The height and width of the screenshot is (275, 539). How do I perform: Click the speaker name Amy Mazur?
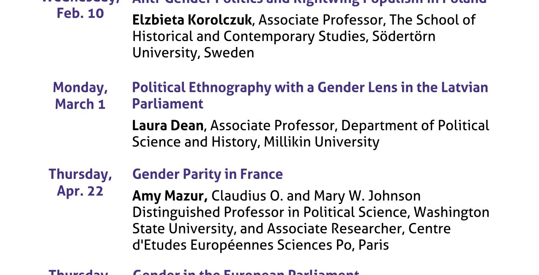170,196
